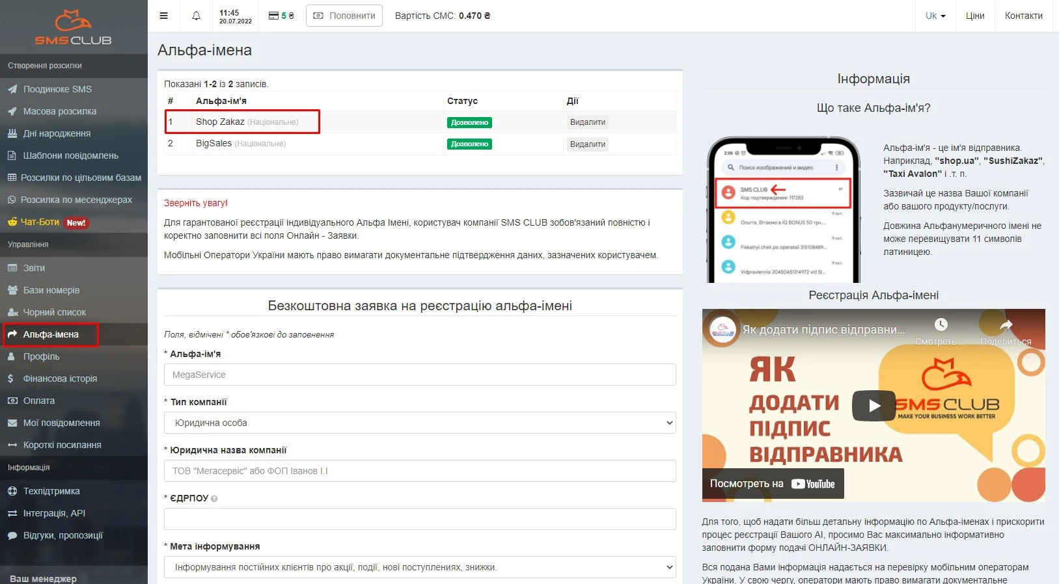1059x584 pixels.
Task: Click the video share arrow icon
Action: pyautogui.click(x=1006, y=325)
